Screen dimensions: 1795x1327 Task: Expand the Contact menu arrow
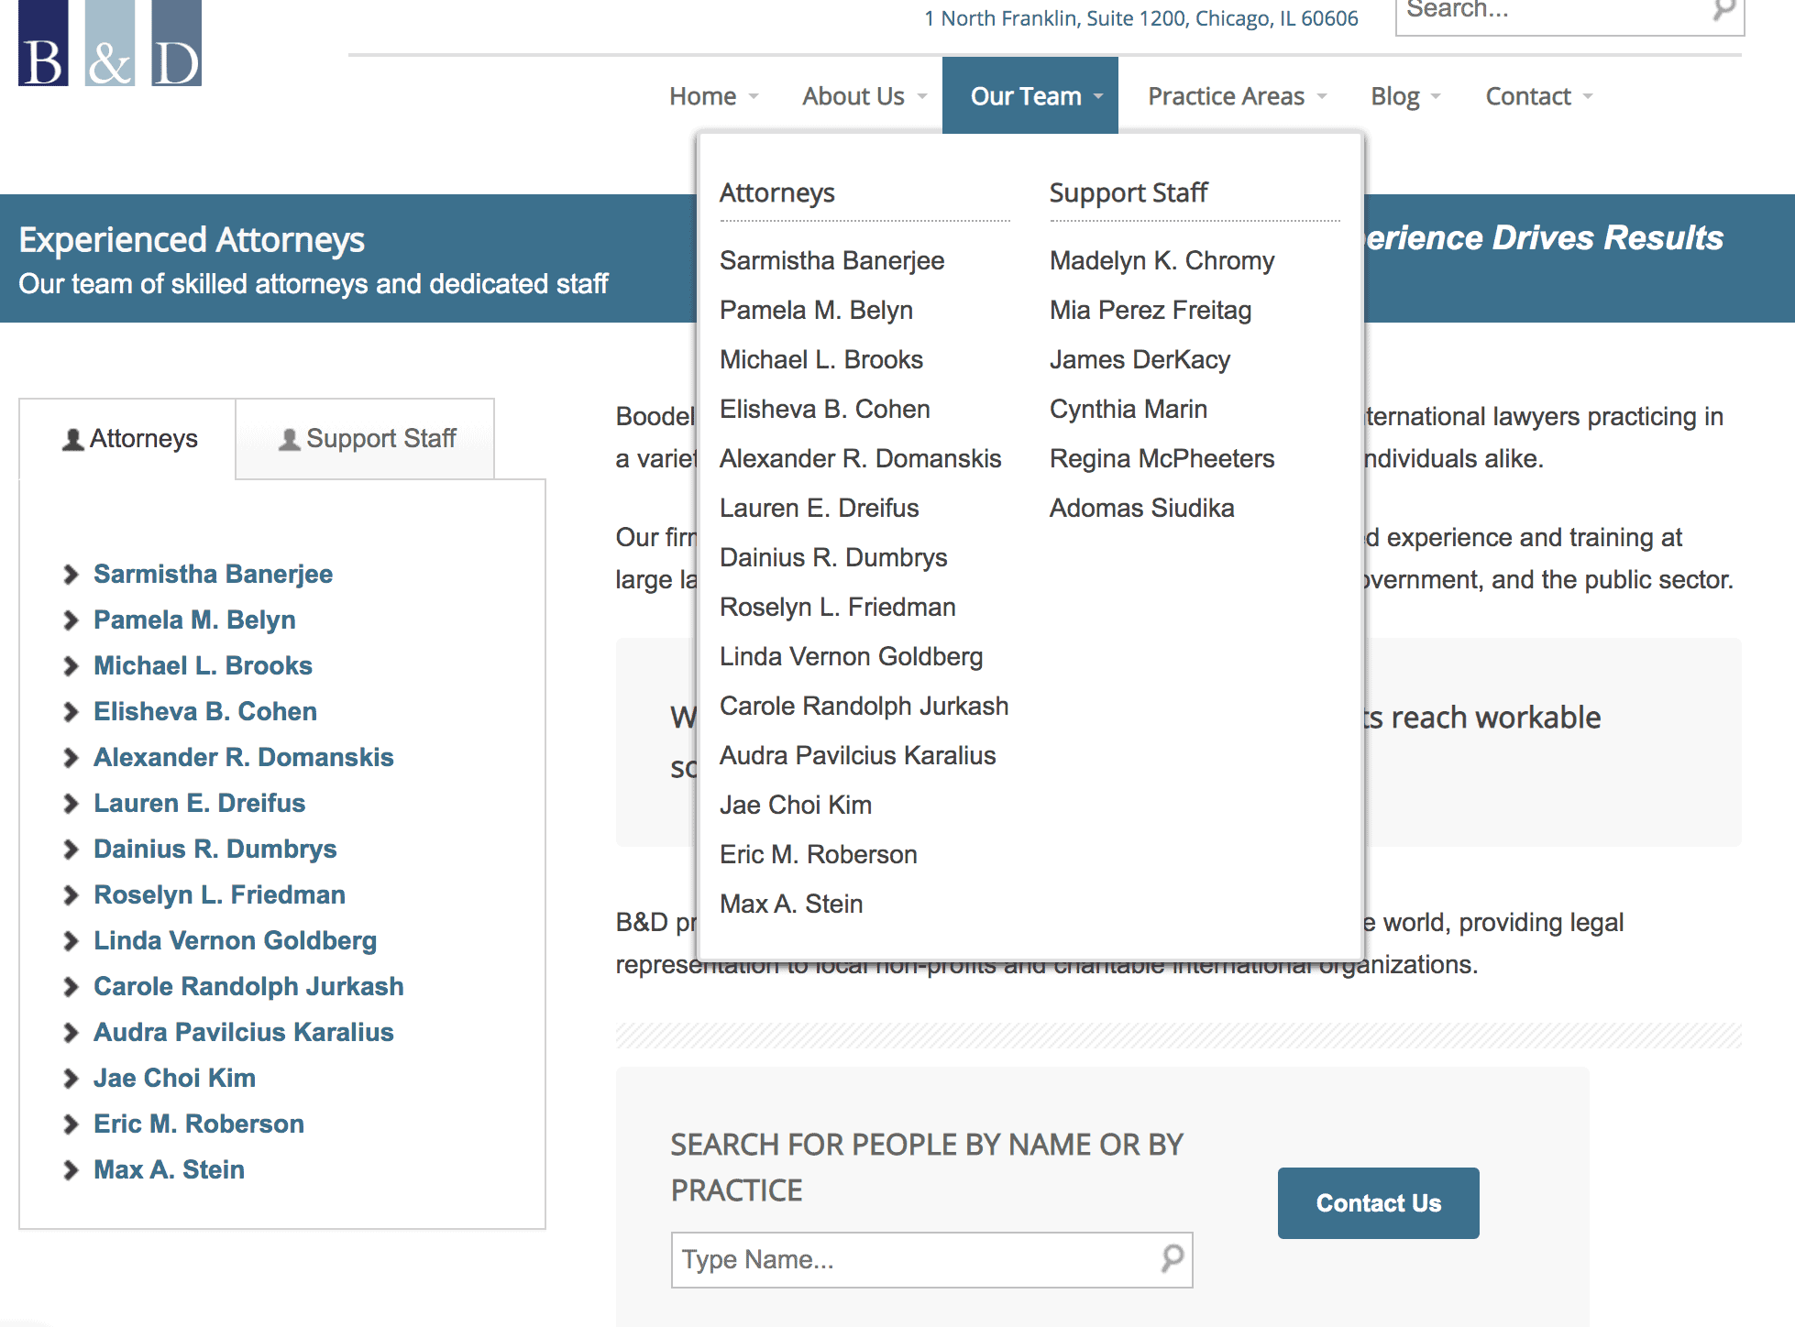click(1588, 96)
